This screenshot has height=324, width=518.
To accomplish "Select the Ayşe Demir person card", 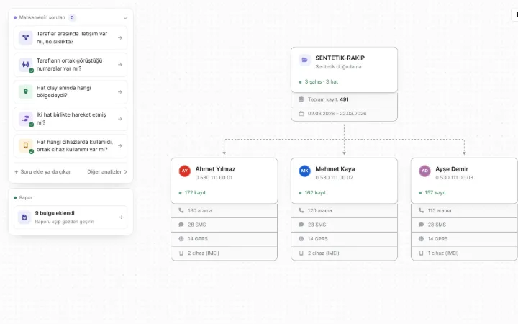I will click(464, 181).
